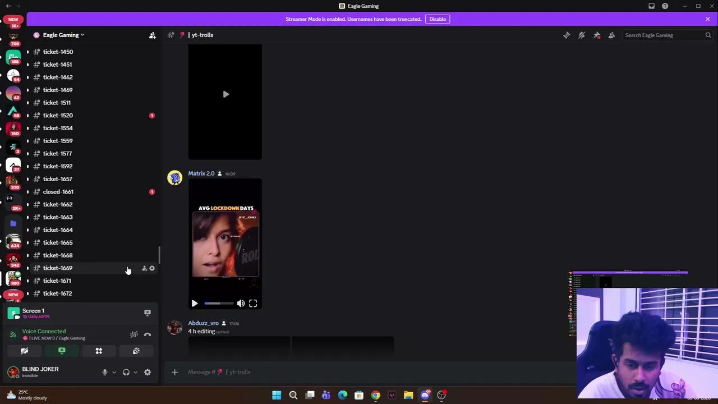Toggle fullscreen on the Matrix 2.0 video
The width and height of the screenshot is (718, 404).
(253, 304)
